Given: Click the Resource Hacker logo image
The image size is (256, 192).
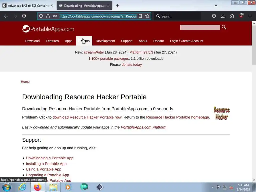Looking at the screenshot, I should tap(221, 113).
